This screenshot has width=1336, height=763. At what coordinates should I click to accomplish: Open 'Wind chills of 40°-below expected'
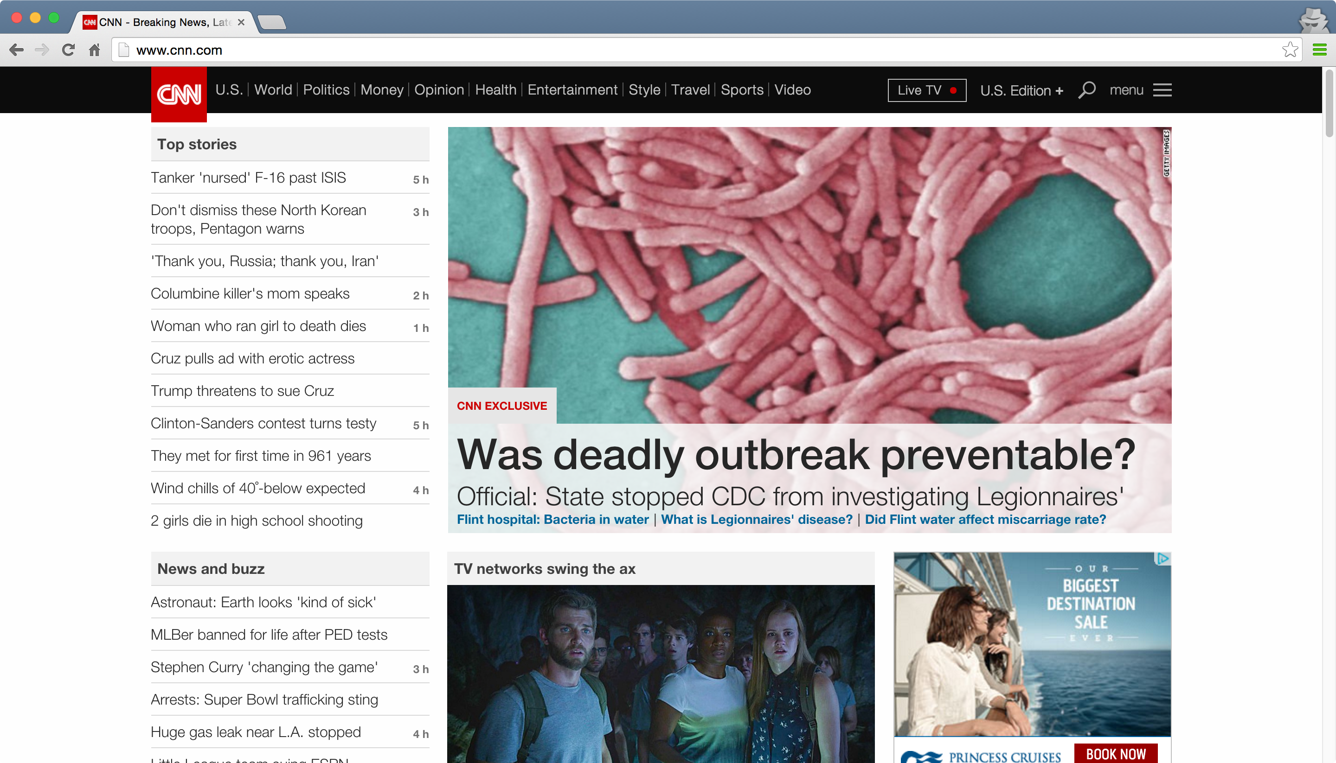pos(258,489)
